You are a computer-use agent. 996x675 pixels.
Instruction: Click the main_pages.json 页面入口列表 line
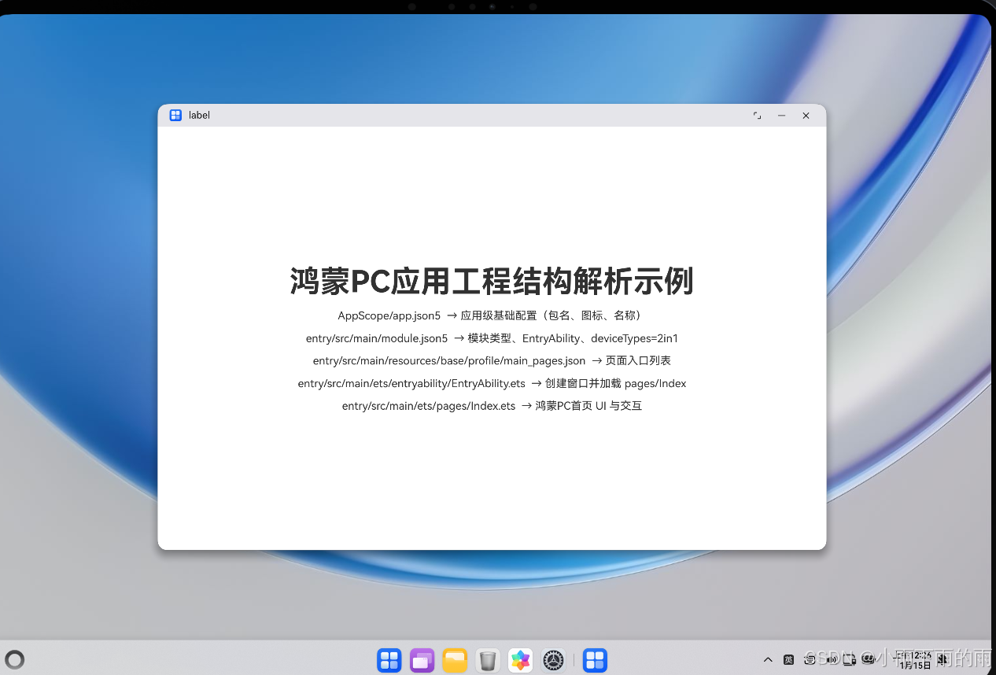point(492,360)
